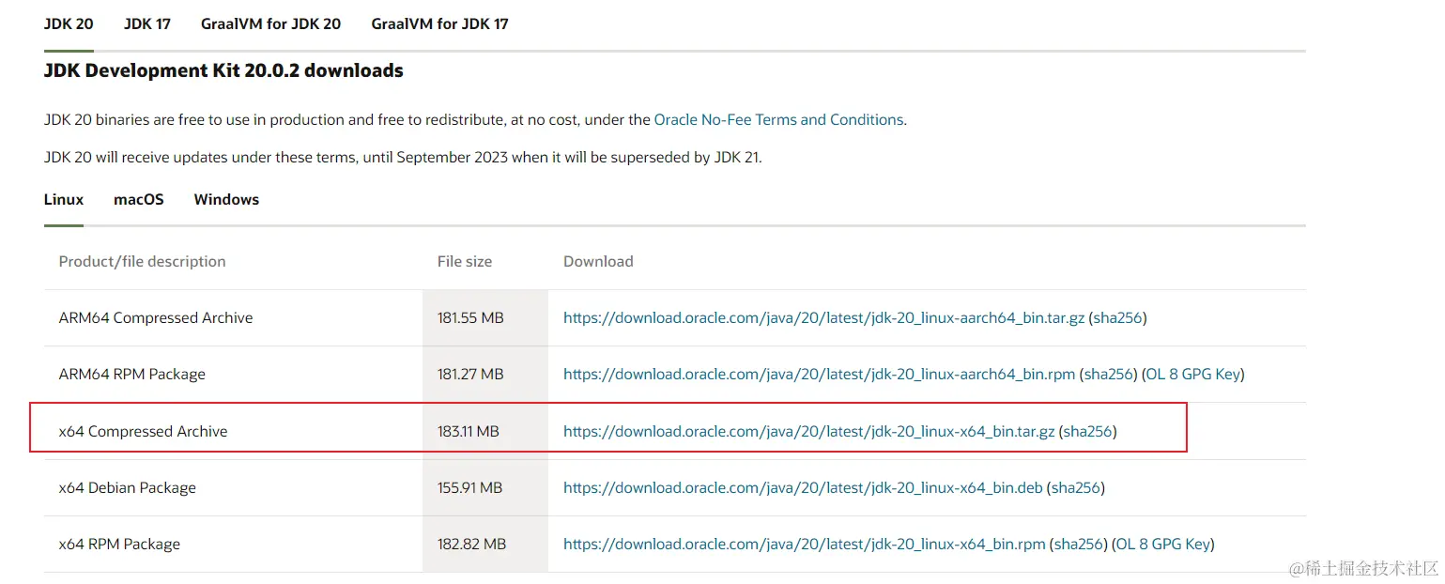Click the File size column header
The height and width of the screenshot is (584, 1445).
(465, 261)
